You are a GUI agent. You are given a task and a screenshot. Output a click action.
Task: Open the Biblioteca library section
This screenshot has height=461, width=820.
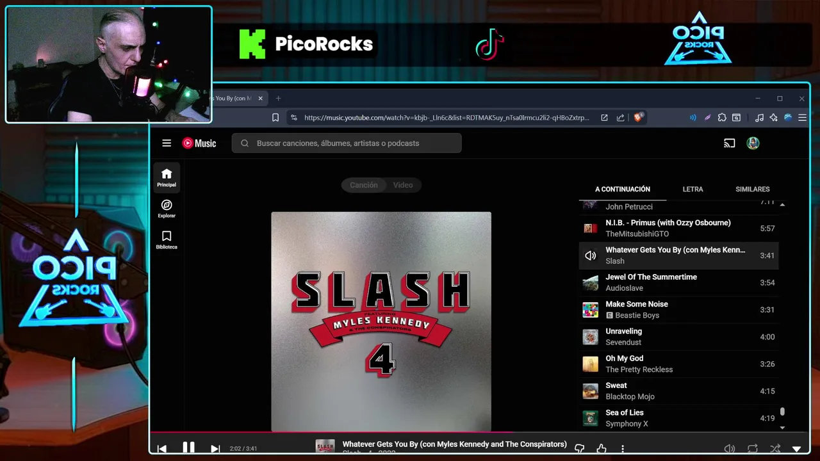tap(167, 240)
